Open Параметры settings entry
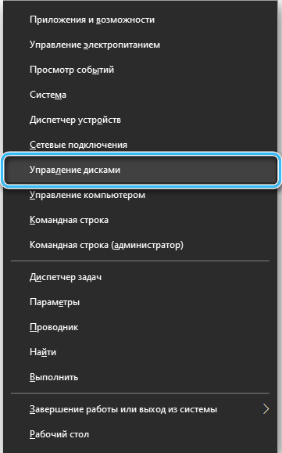The height and width of the screenshot is (453, 282). 141,302
